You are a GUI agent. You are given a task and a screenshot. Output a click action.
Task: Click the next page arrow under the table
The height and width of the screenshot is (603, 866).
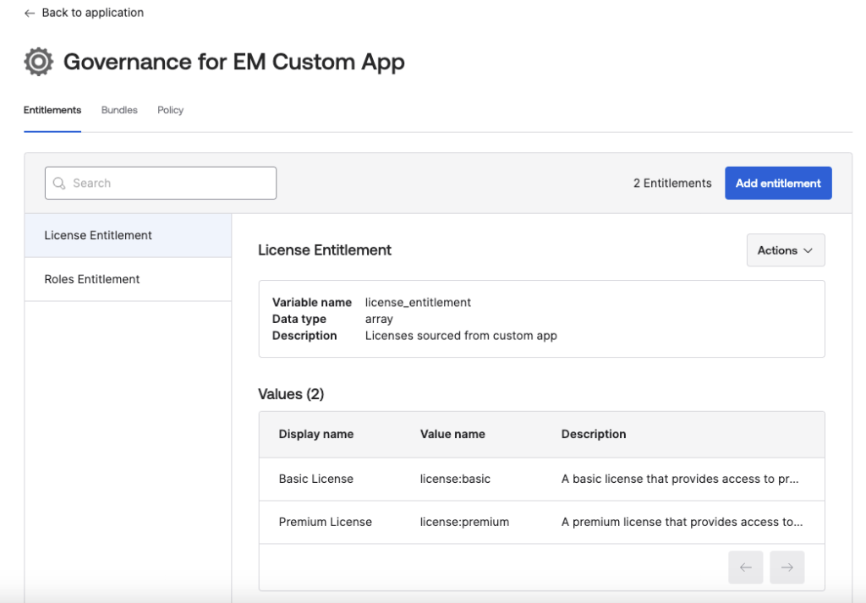tap(787, 567)
